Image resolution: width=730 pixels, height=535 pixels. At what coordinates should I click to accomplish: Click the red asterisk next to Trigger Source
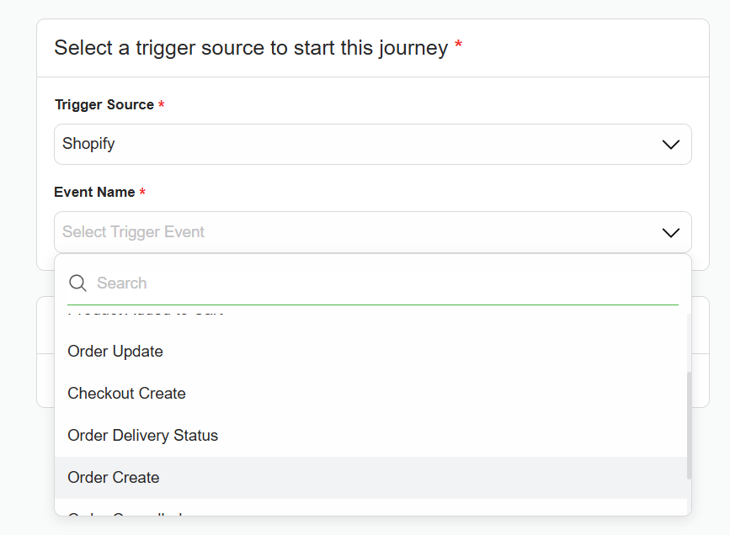tap(162, 105)
